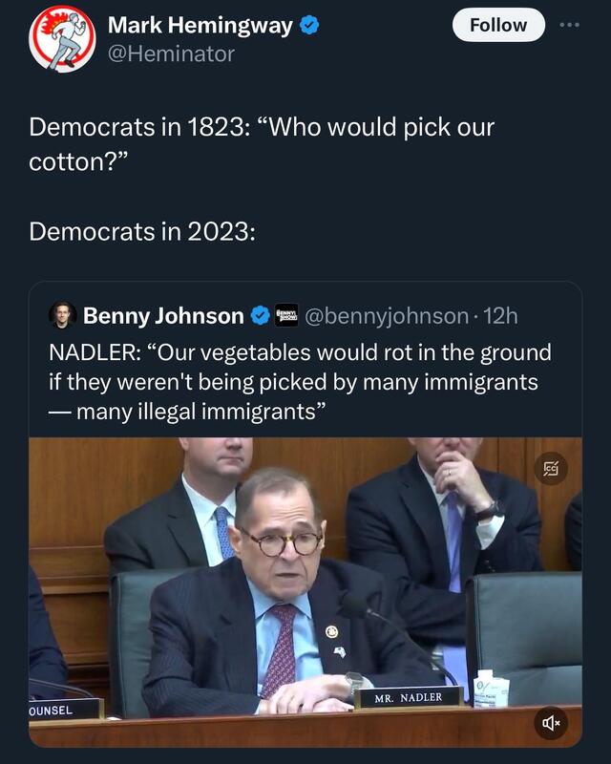Open the quoted post's 12h timestamp

502,315
